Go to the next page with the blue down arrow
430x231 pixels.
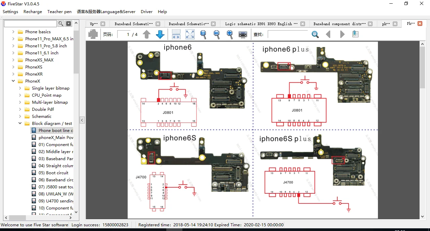[x=160, y=34]
